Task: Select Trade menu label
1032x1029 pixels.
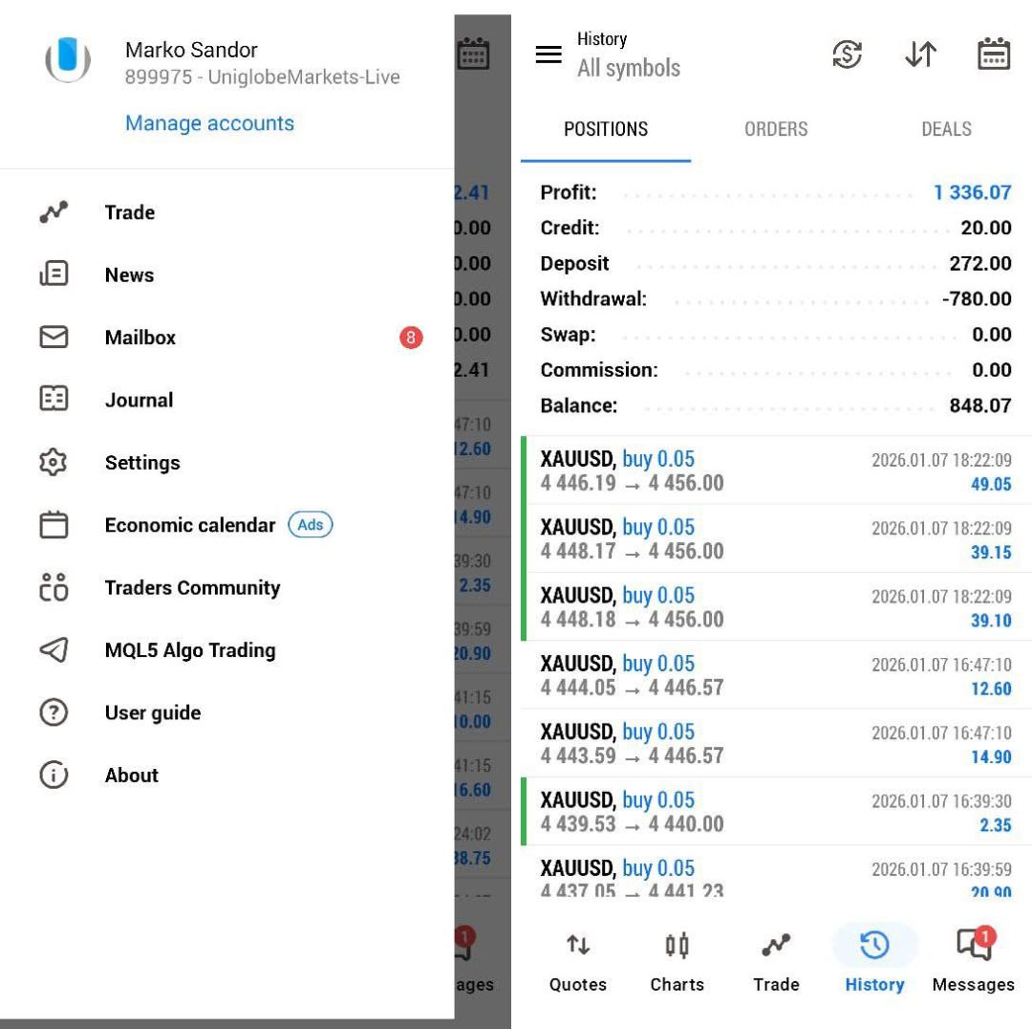Action: [x=130, y=212]
